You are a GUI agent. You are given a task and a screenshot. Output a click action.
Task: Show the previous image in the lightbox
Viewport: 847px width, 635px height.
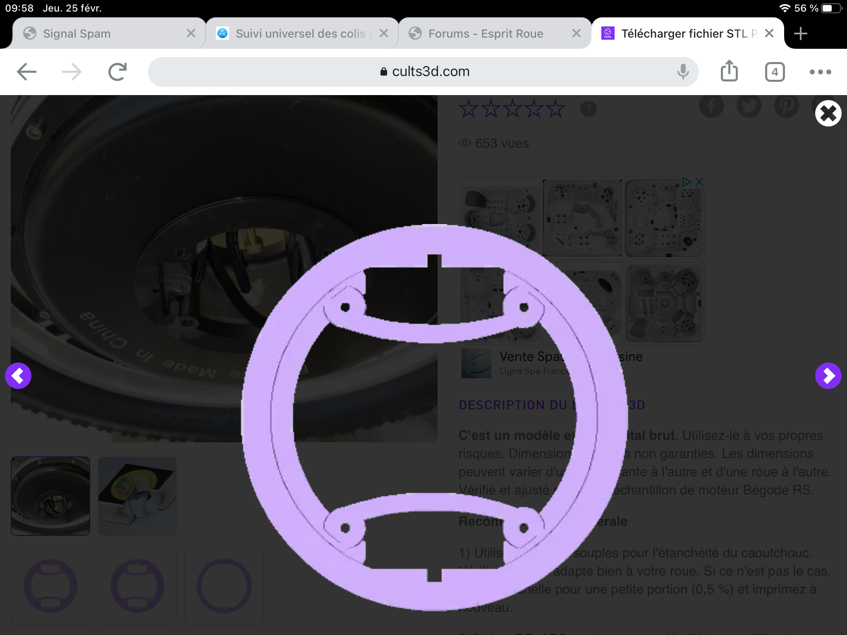tap(18, 376)
